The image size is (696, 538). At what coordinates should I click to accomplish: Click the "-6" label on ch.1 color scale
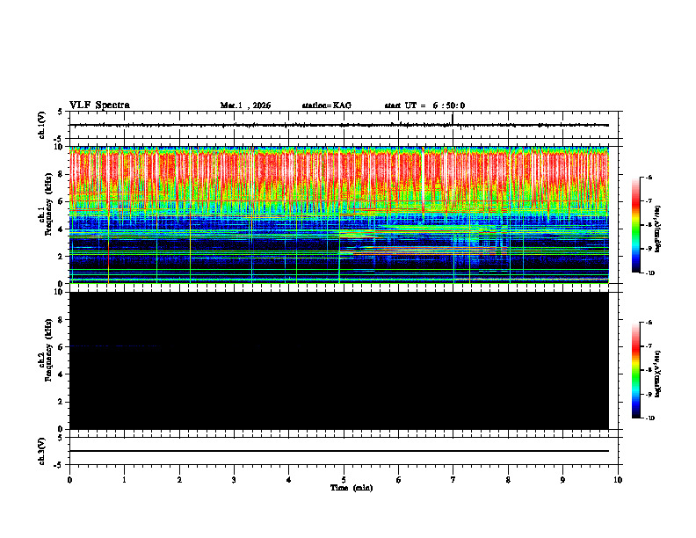(x=649, y=177)
